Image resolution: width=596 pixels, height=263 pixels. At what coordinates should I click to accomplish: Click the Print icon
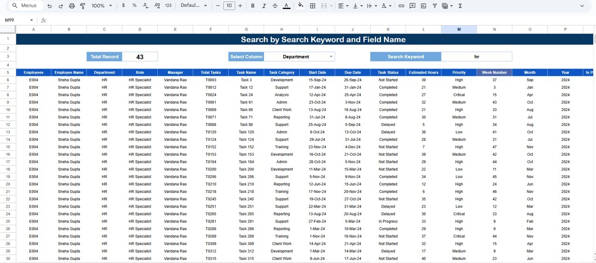[x=72, y=6]
